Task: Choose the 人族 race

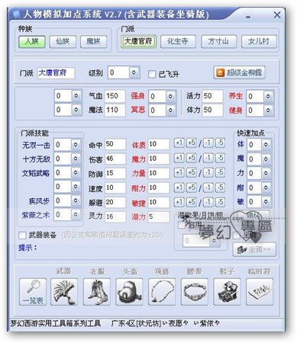Action: click(32, 42)
